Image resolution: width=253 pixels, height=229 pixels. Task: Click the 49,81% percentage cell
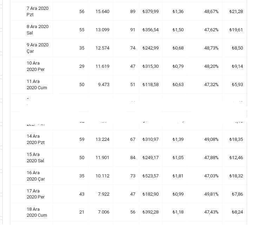click(x=211, y=194)
